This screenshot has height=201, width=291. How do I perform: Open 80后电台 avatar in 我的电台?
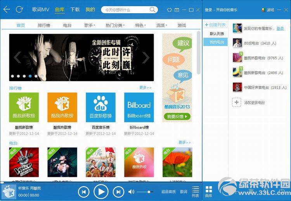click(237, 43)
